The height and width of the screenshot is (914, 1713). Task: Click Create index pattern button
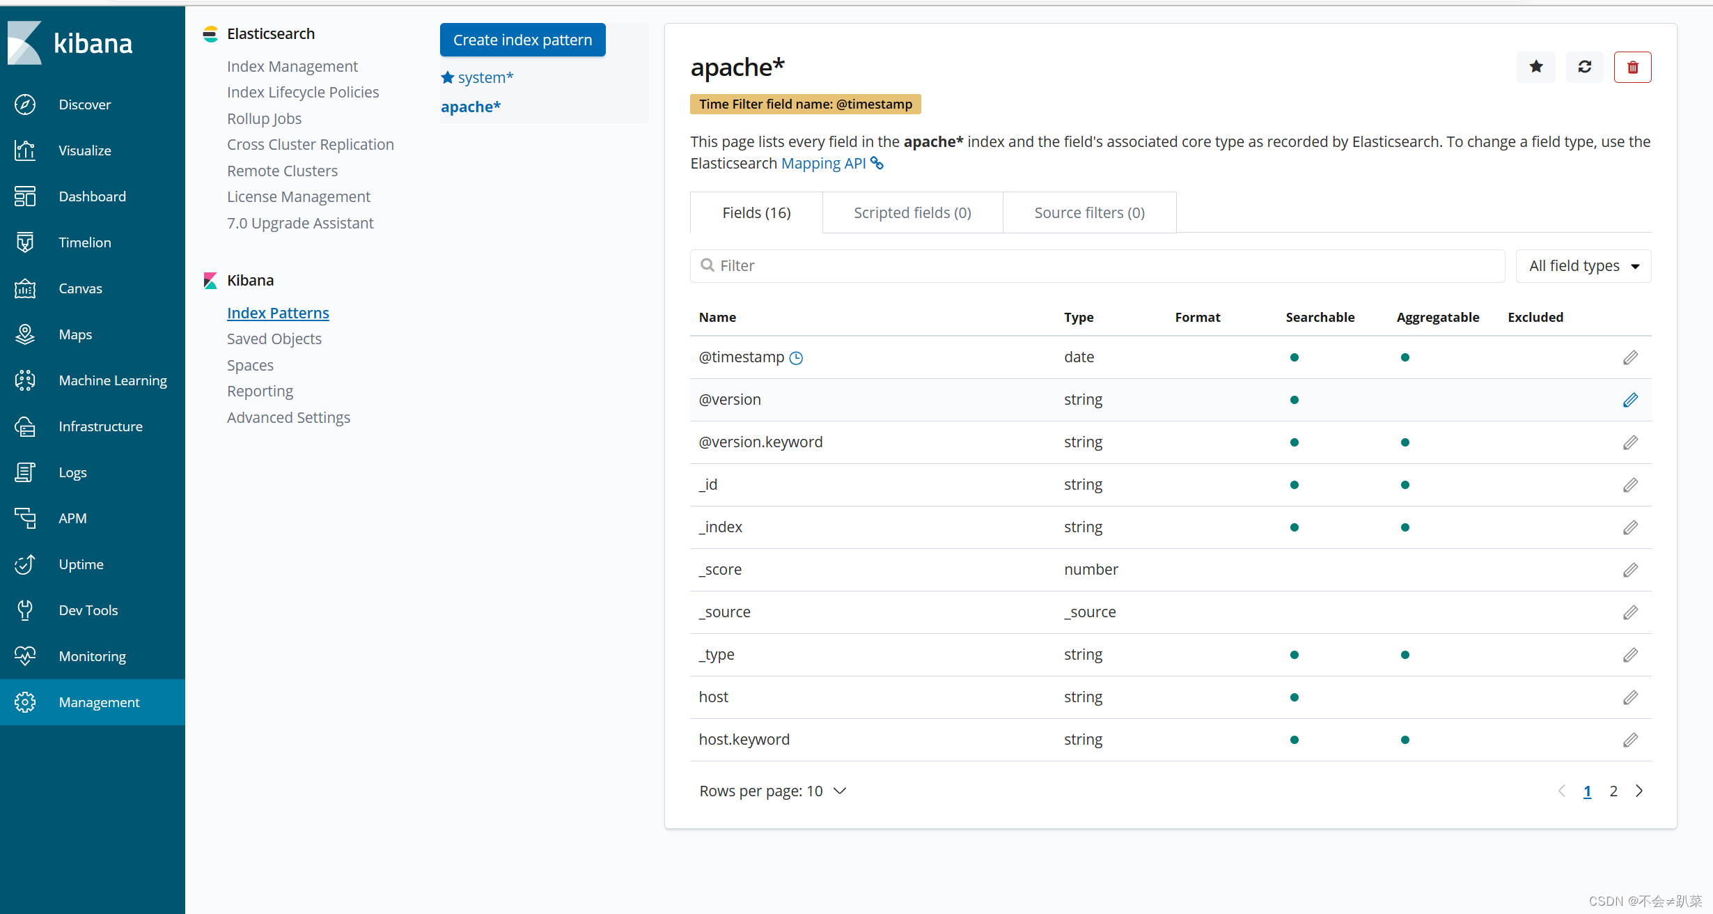[523, 40]
